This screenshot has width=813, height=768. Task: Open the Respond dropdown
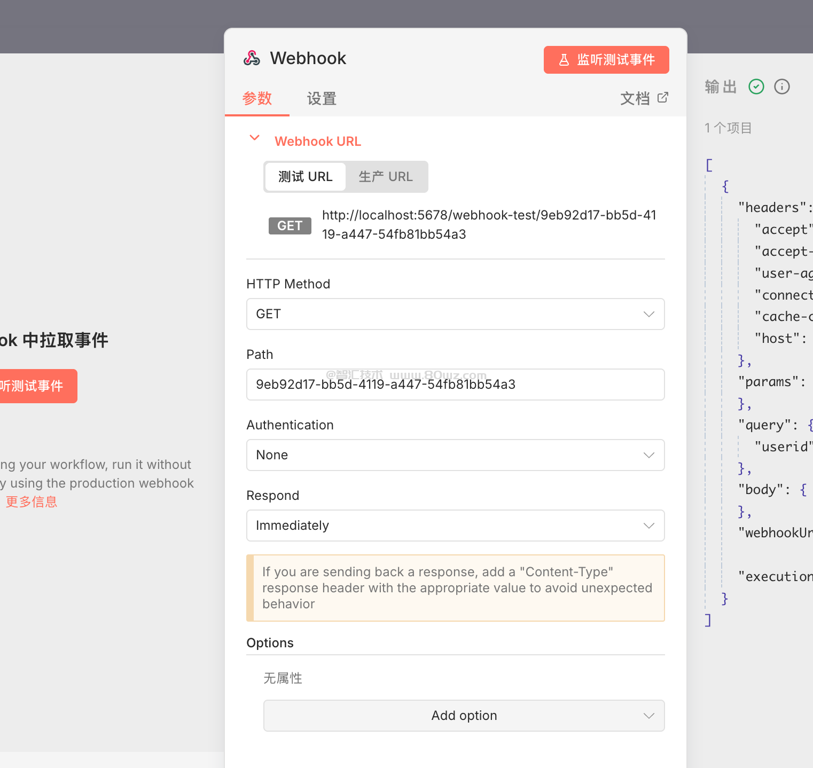[455, 526]
